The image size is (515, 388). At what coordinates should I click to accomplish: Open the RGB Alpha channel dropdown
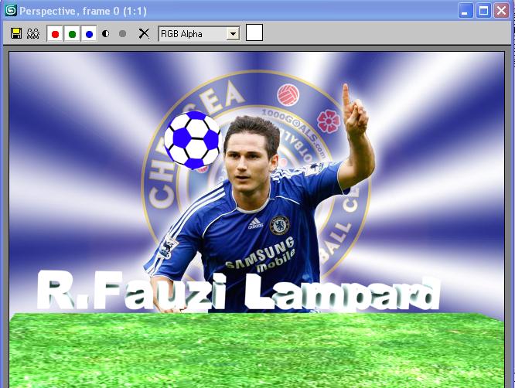click(199, 34)
